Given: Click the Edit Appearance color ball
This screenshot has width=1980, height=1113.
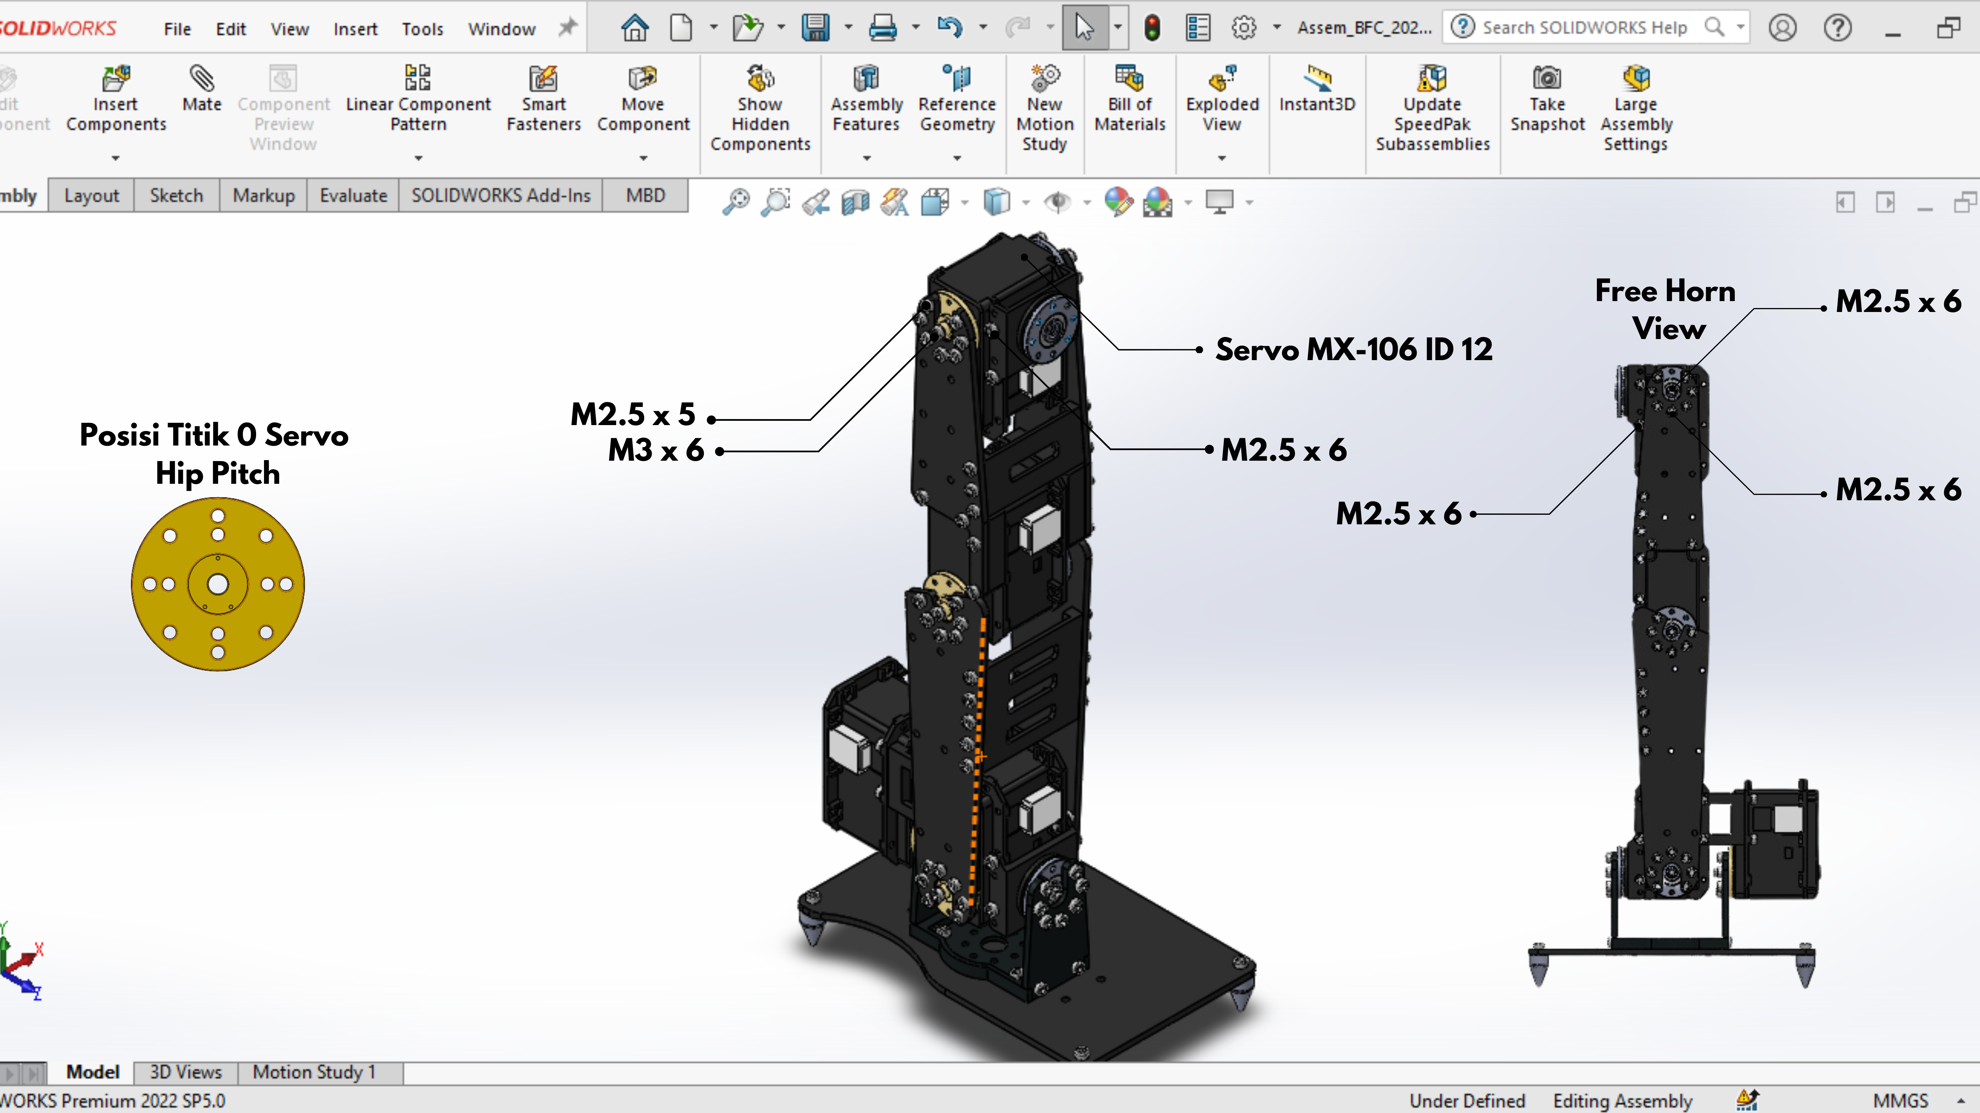Looking at the screenshot, I should coord(1118,202).
